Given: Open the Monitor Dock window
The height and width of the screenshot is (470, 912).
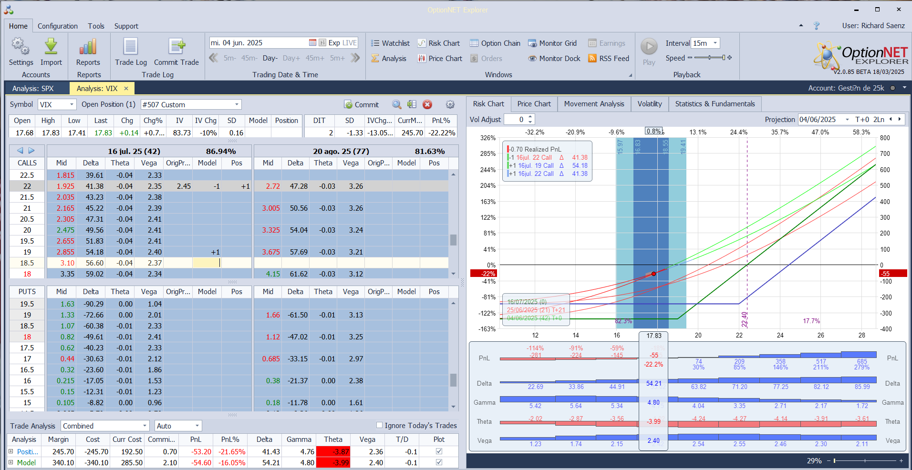Looking at the screenshot, I should click(x=554, y=58).
